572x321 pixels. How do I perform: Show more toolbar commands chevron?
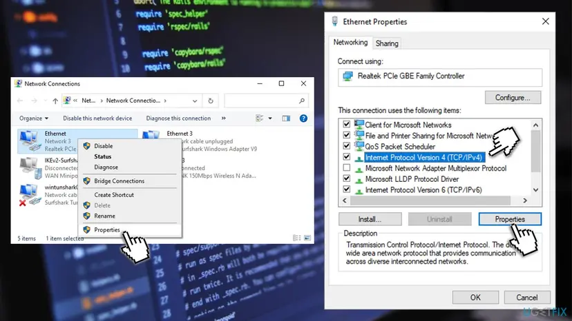click(x=224, y=118)
